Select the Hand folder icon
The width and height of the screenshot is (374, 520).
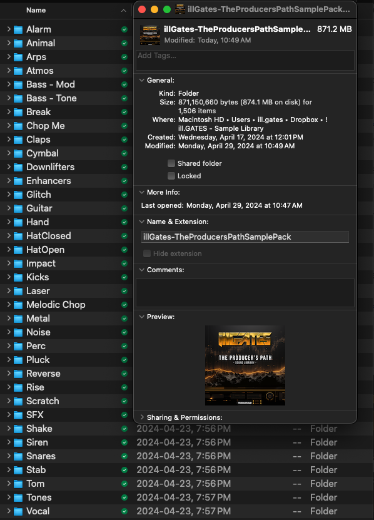[18, 222]
